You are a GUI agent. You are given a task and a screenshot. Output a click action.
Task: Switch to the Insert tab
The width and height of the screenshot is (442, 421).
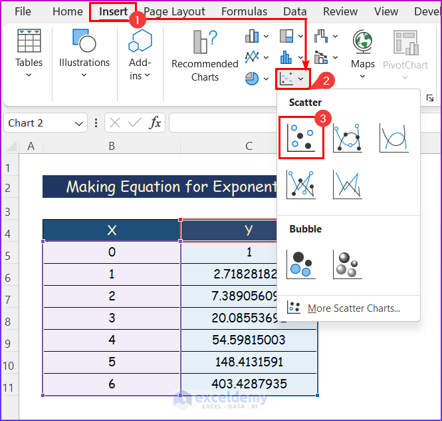click(x=113, y=11)
